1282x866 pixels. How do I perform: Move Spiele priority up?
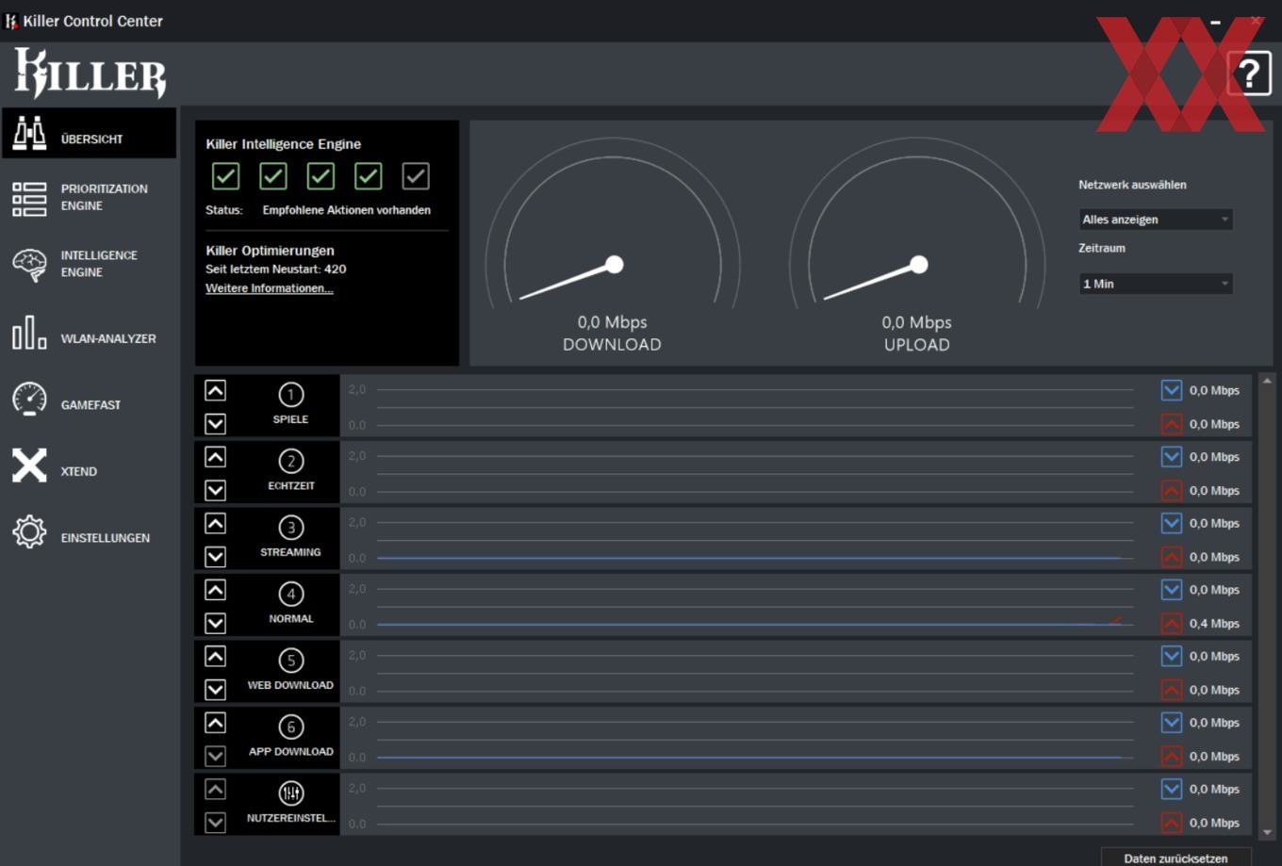[215, 391]
